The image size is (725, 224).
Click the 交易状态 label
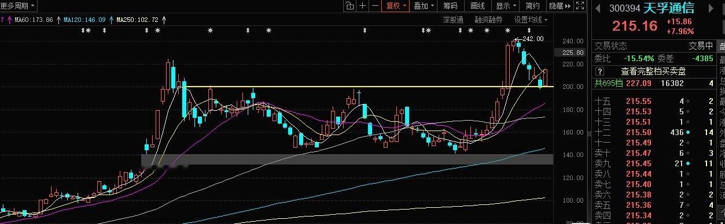611,46
